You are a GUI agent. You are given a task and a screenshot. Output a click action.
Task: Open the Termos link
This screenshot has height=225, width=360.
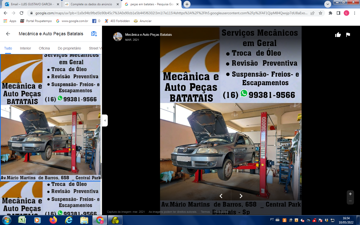[205, 212]
